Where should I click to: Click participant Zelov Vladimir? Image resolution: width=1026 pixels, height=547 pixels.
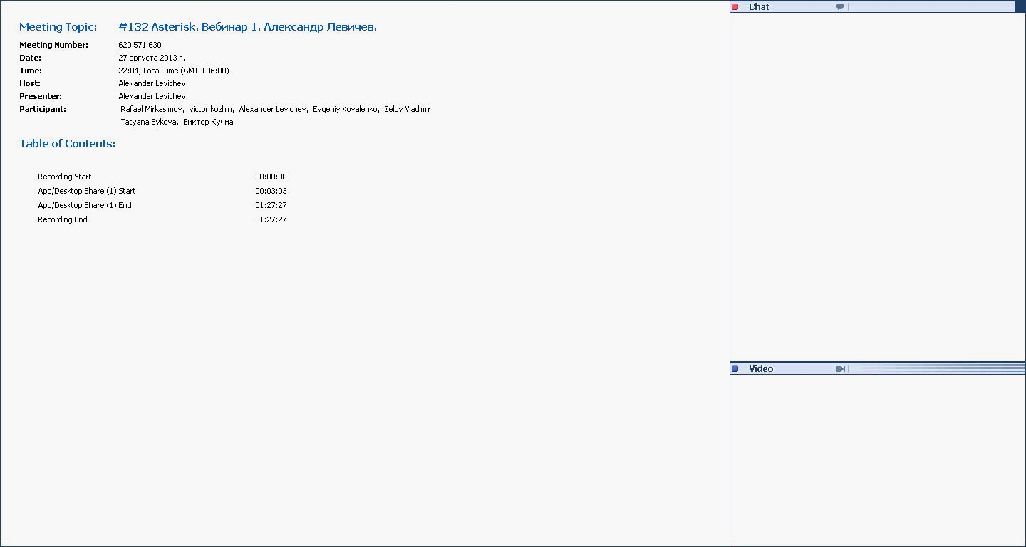pyautogui.click(x=408, y=109)
